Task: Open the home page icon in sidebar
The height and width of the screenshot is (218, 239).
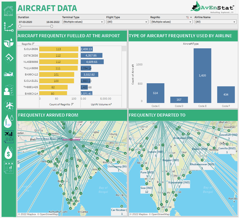Action: 8,11
